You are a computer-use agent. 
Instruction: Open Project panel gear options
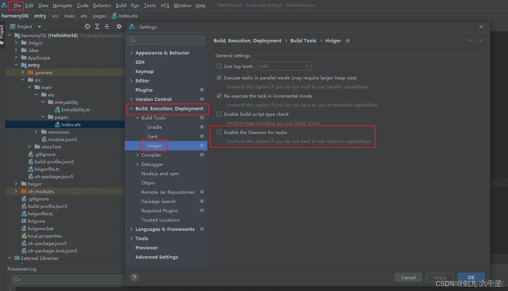pos(119,26)
